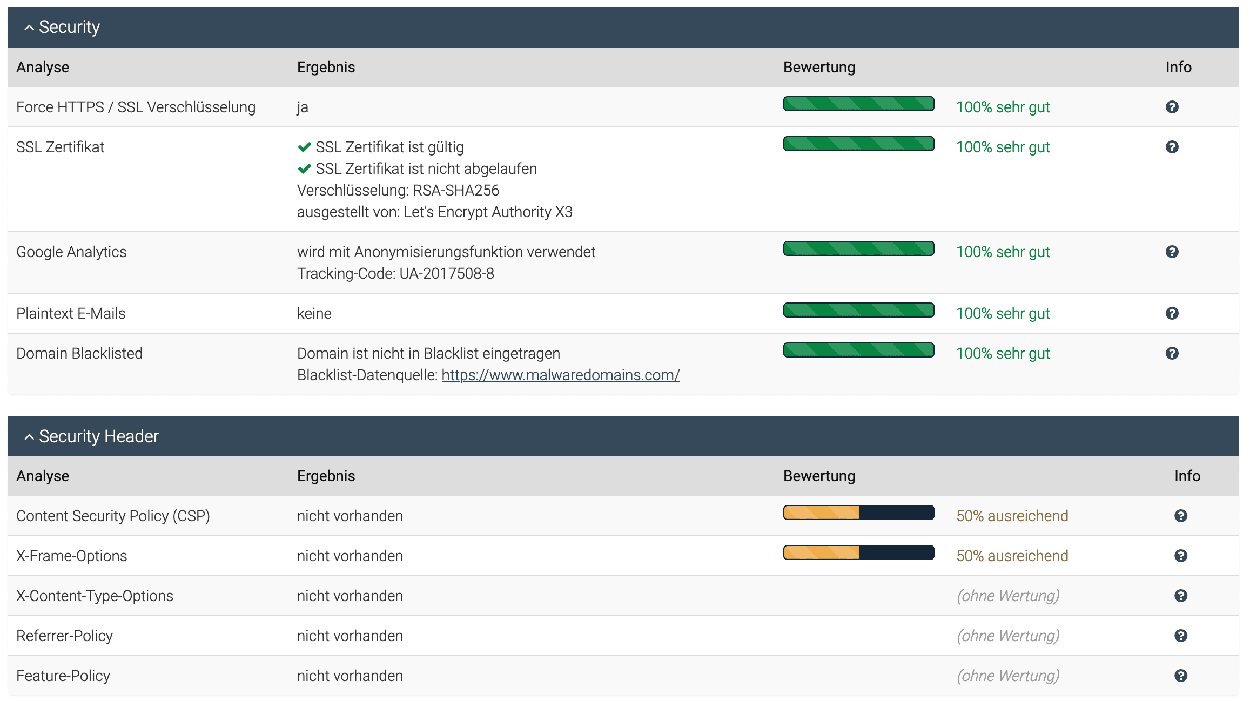Click the green SSL Zertifikat rating bar

858,144
